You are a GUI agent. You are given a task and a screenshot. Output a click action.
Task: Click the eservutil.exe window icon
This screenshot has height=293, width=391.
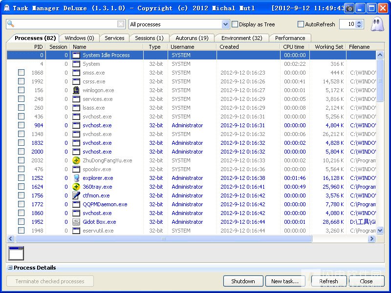point(76,231)
